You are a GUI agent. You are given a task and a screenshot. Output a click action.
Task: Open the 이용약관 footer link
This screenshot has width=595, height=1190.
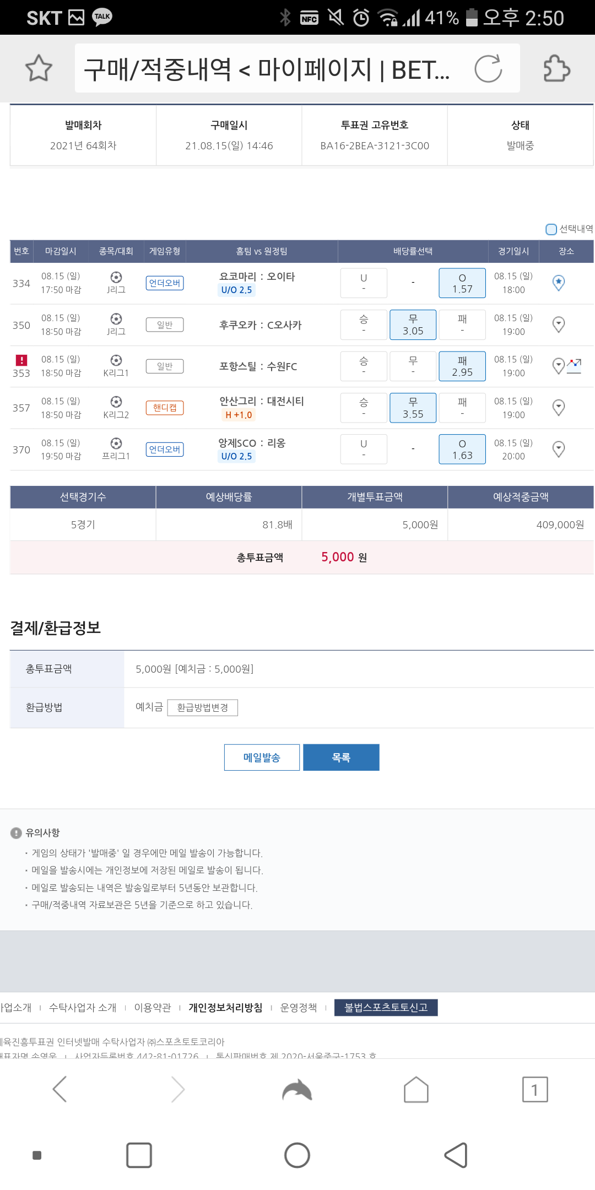click(153, 1008)
